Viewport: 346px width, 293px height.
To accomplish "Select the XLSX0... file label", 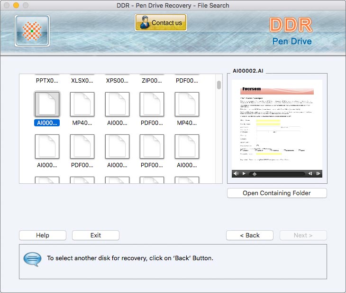I will (x=82, y=81).
